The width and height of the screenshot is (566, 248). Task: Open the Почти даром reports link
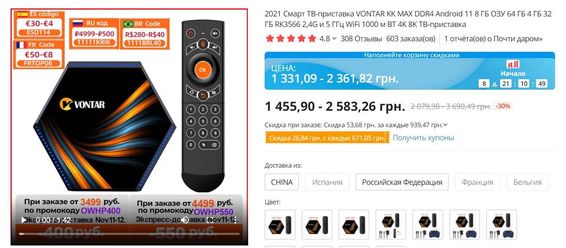493,39
